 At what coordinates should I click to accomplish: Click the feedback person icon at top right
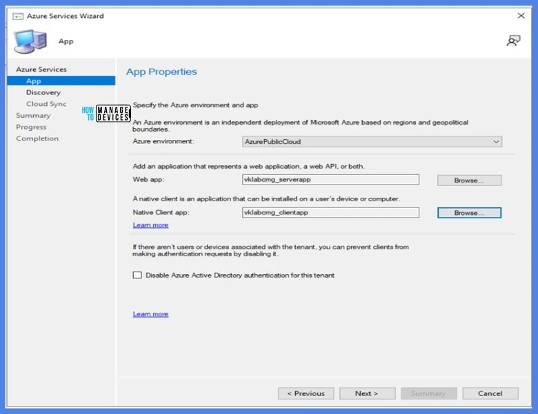pyautogui.click(x=513, y=41)
